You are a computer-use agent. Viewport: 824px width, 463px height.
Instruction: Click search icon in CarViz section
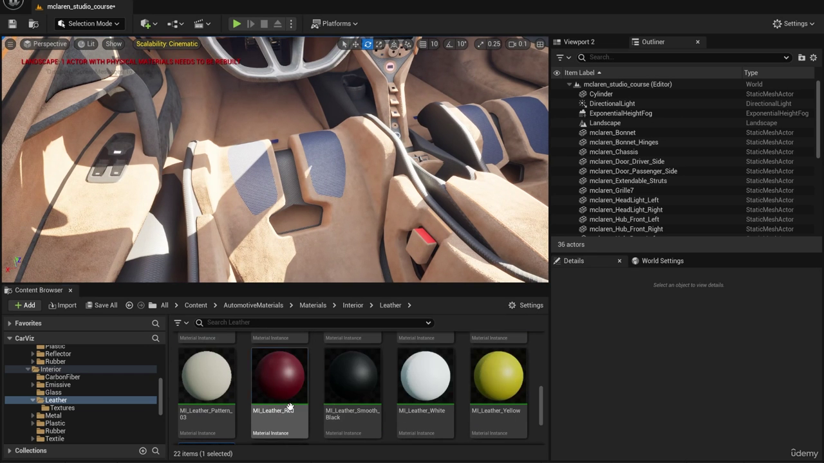(155, 338)
